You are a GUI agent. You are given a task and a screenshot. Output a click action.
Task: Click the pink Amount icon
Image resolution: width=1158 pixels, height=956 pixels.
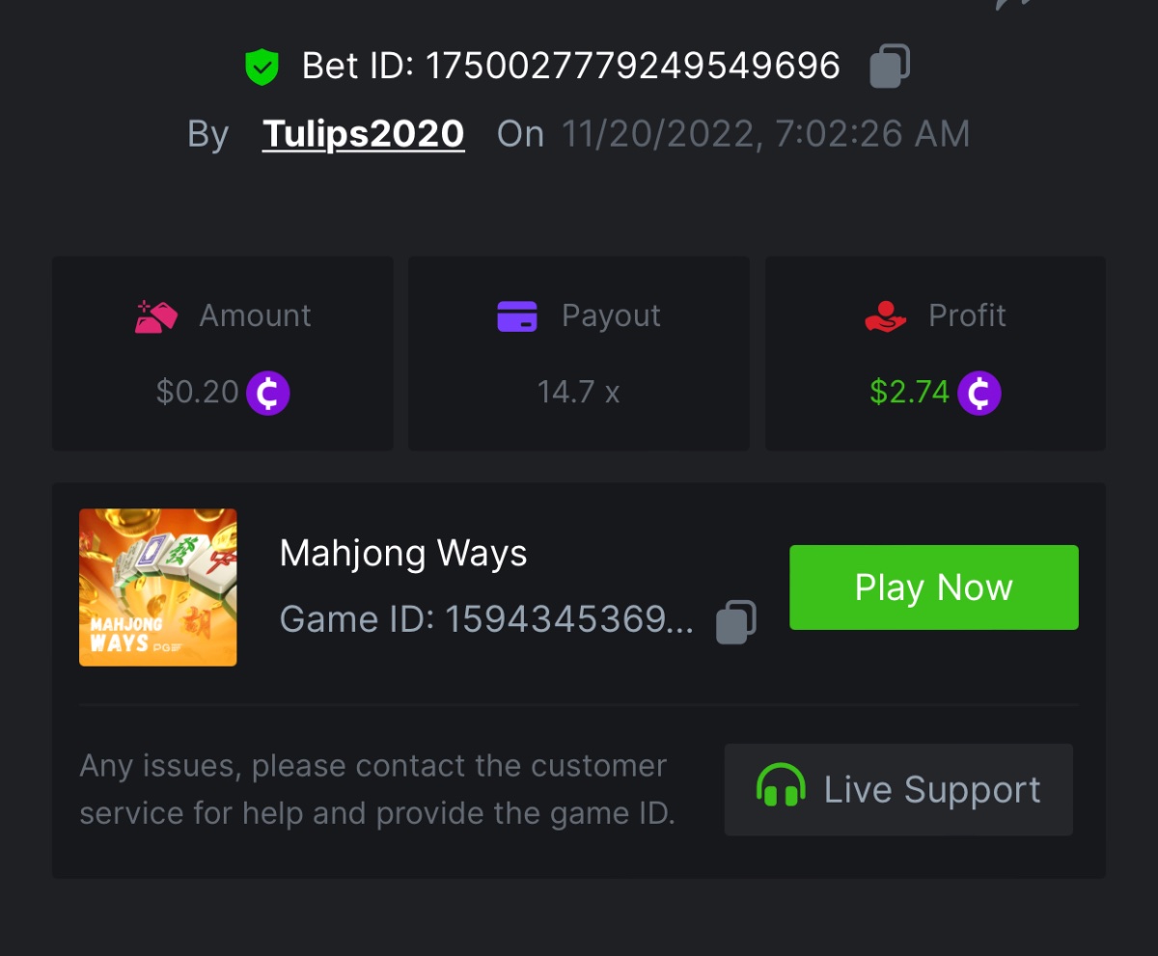click(x=155, y=316)
